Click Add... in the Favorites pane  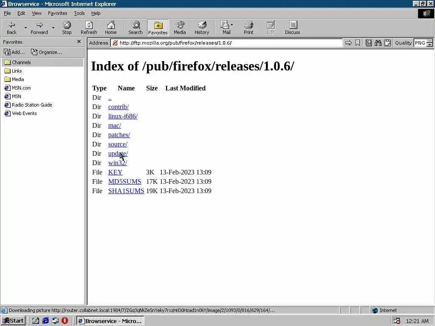click(14, 52)
